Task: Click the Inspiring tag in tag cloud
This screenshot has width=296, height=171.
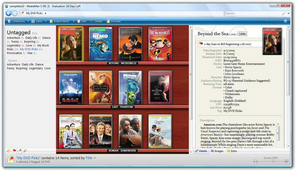Action: pos(30,41)
